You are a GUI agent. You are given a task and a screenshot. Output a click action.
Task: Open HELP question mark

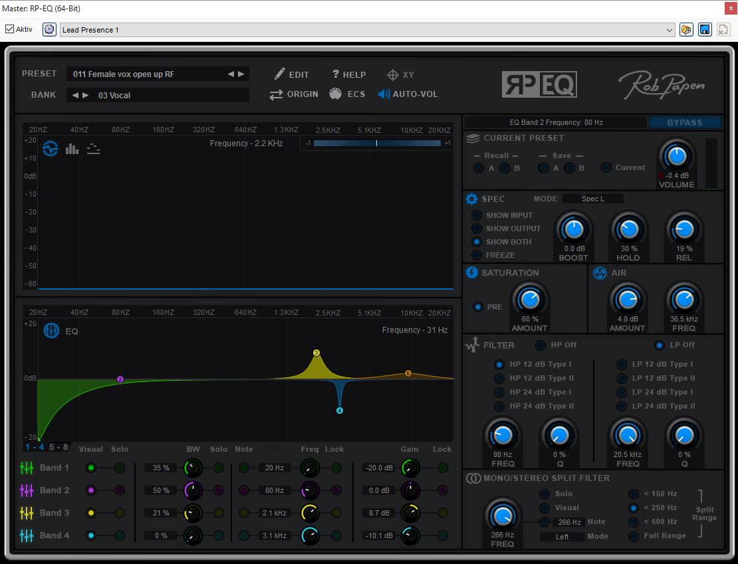[x=336, y=74]
